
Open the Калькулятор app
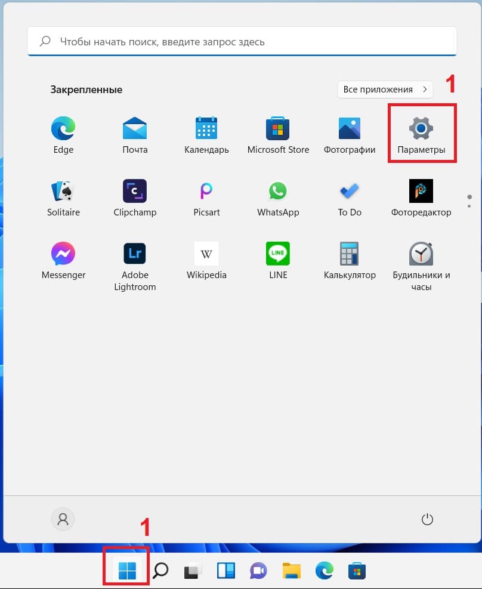[350, 261]
